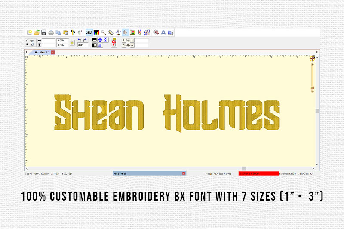Switch to the Untitled 1 tab

42,52
